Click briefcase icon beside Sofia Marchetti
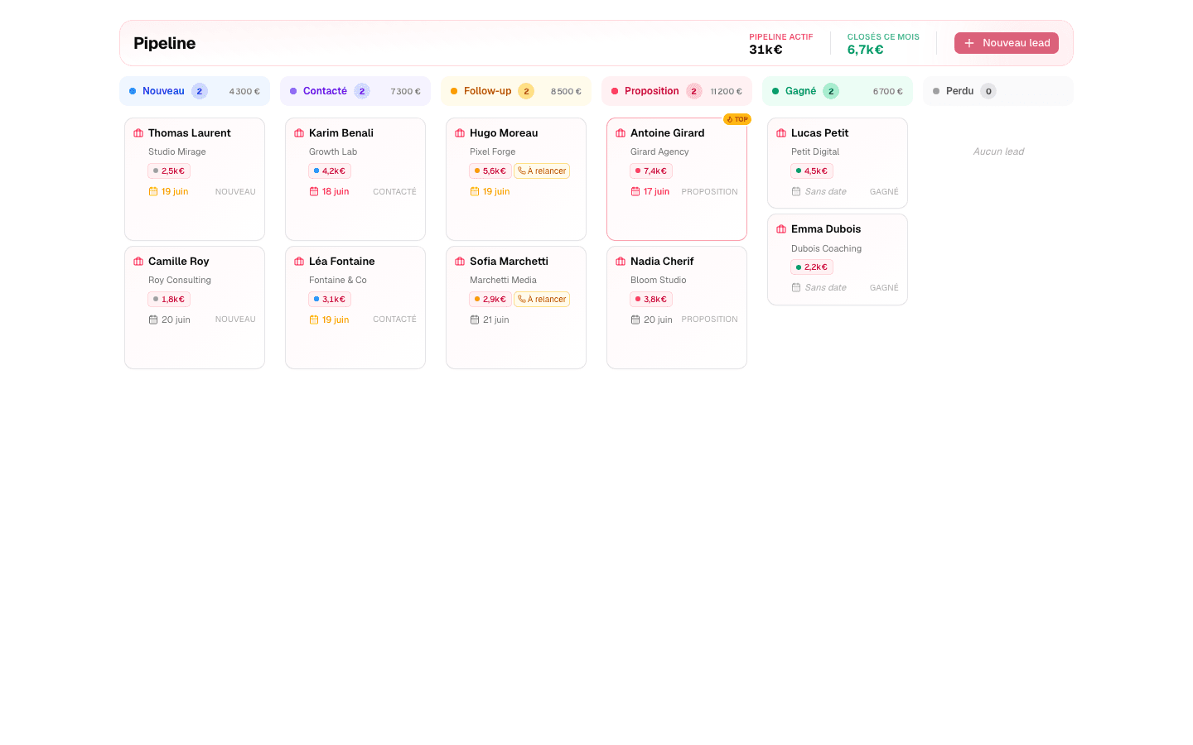 point(460,262)
